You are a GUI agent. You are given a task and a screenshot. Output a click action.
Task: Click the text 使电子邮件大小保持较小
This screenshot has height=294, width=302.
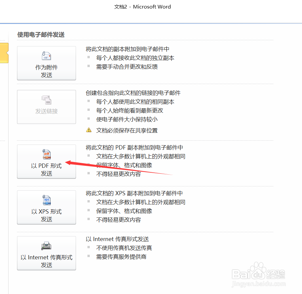click(127, 119)
